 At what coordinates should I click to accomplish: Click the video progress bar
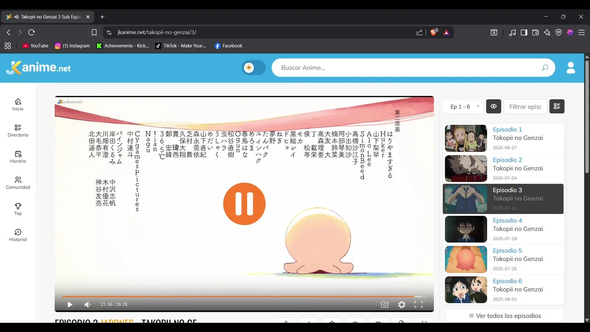244,296
